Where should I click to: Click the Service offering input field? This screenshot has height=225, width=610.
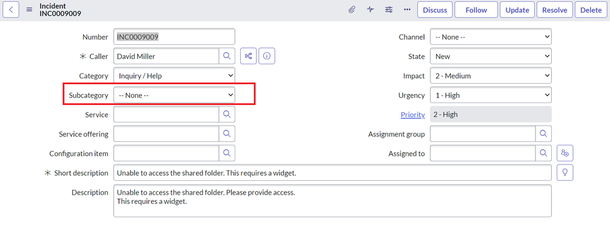[x=166, y=134]
